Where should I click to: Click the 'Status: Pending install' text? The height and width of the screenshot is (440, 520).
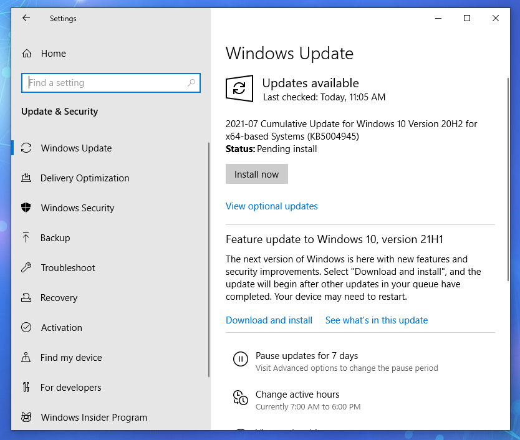271,149
